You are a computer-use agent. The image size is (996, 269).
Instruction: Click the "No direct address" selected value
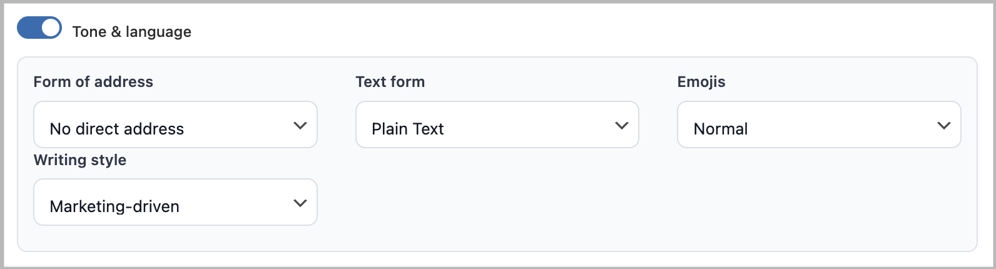tap(117, 129)
